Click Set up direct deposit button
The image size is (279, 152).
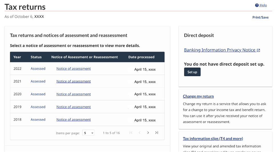192,72
